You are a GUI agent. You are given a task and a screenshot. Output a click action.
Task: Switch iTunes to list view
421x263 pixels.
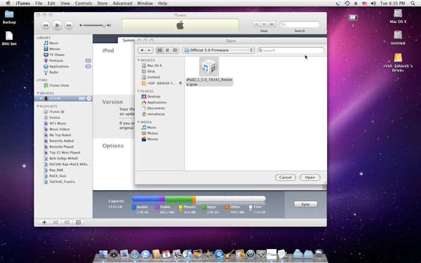(x=256, y=25)
